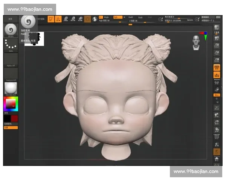This screenshot has height=181, width=226.
Task: Click the BPR sphere icon on right shelf
Action: pos(217,28)
